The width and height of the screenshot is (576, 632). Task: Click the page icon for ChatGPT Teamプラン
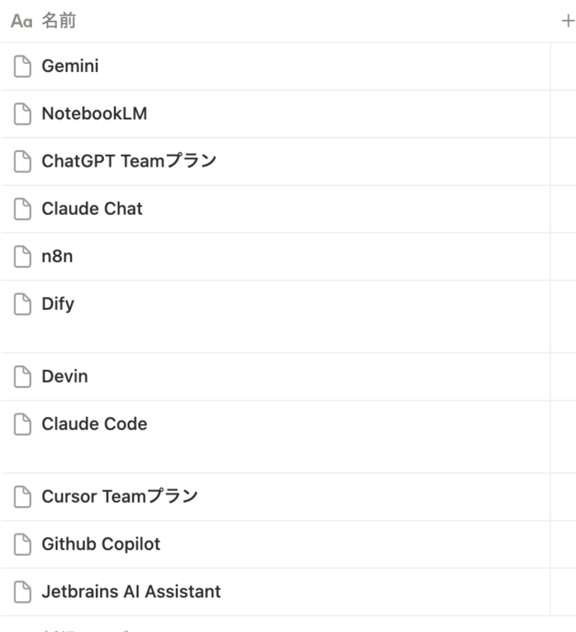pos(23,161)
